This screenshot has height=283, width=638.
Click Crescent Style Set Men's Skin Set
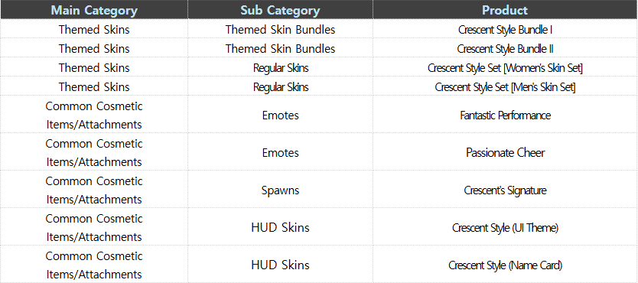click(505, 86)
